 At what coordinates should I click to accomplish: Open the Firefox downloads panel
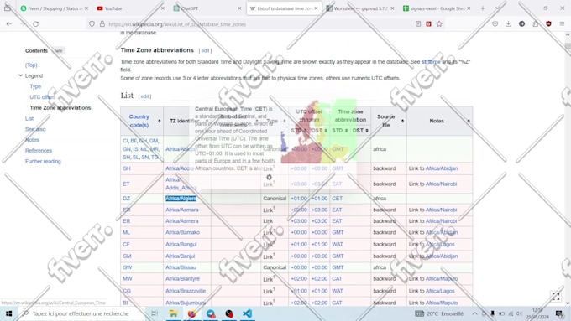(x=508, y=24)
